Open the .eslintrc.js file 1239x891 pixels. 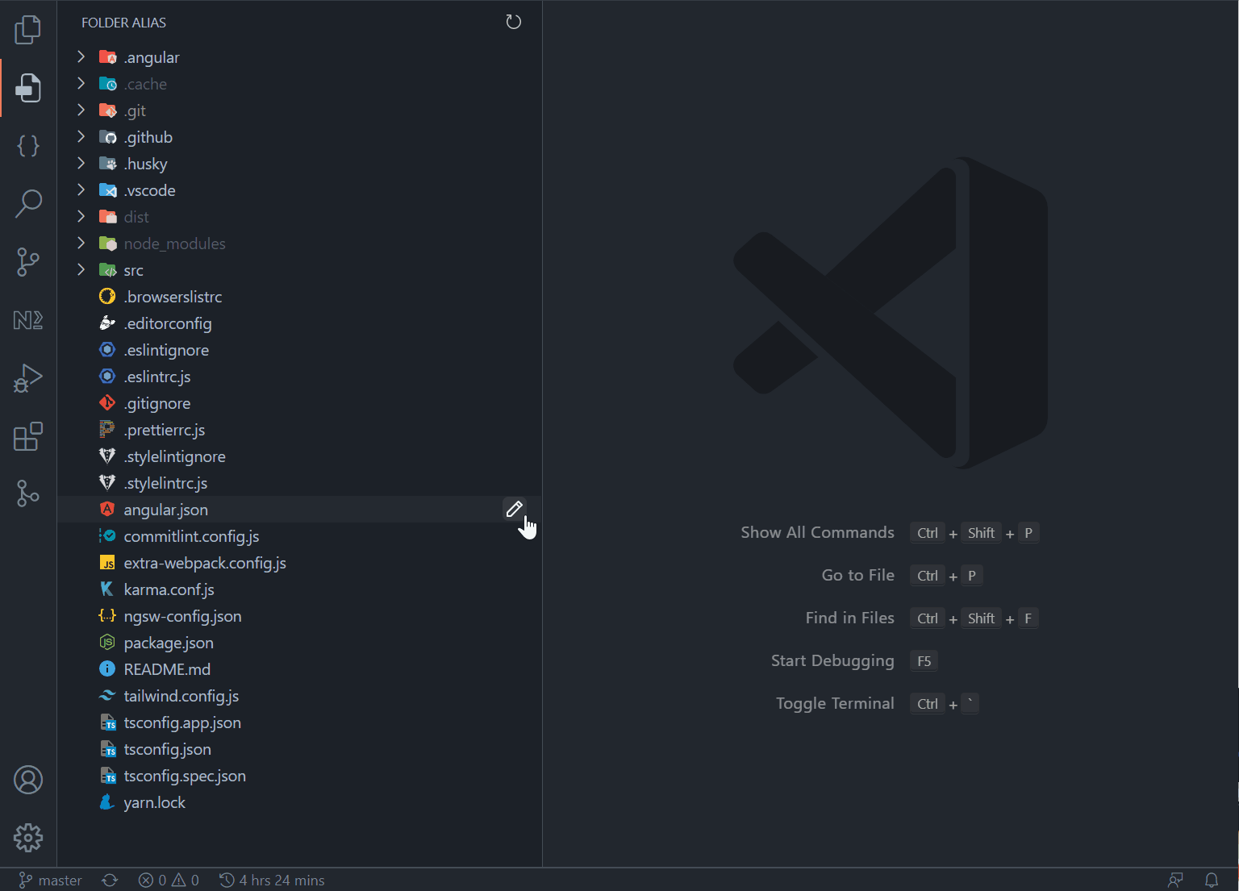coord(299,377)
